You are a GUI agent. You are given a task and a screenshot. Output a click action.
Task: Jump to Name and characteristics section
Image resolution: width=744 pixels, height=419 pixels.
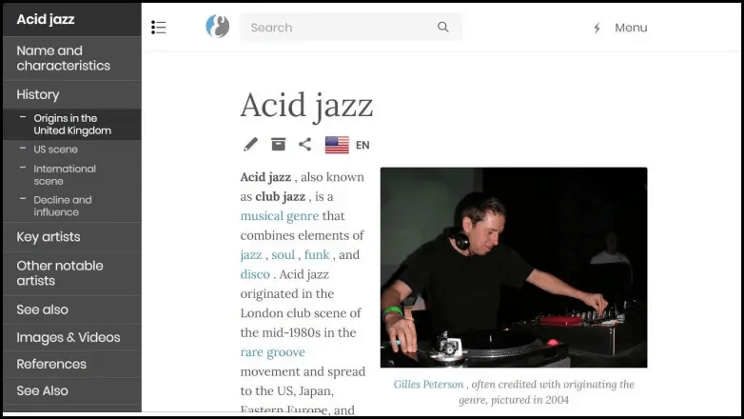click(63, 58)
